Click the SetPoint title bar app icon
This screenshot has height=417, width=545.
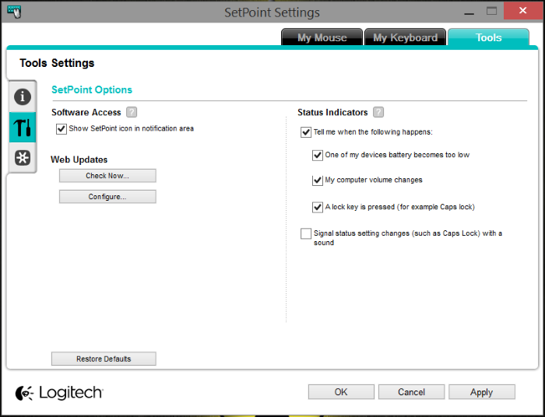pyautogui.click(x=14, y=12)
